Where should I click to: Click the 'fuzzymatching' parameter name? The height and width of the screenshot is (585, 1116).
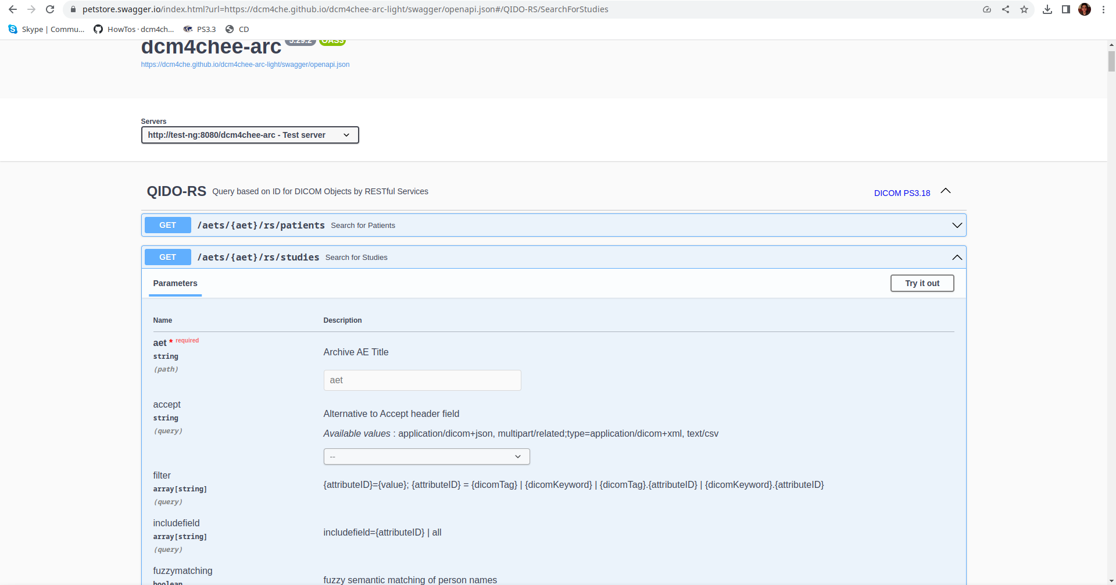pos(183,570)
